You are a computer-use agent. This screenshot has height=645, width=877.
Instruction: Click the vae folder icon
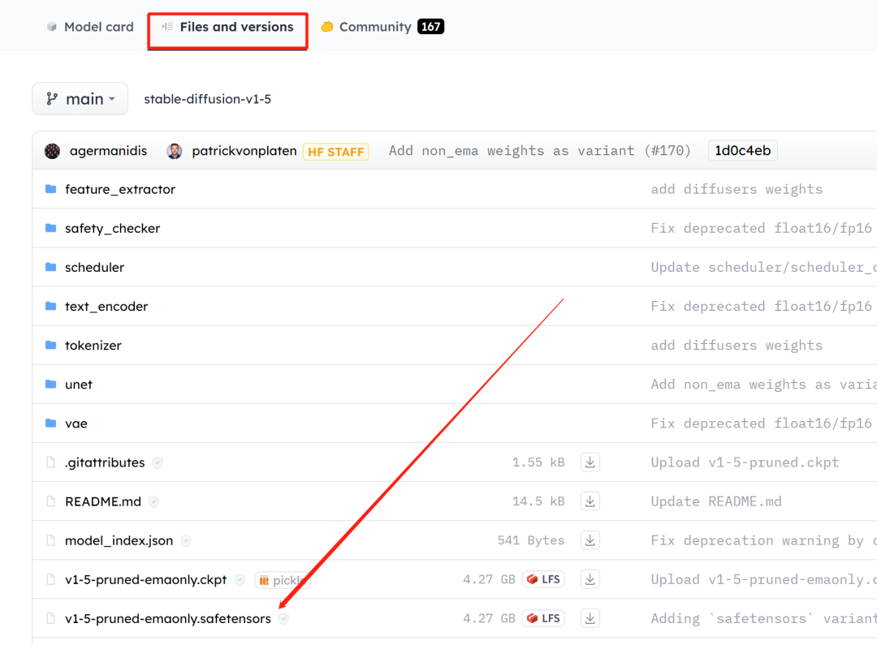[x=51, y=424]
